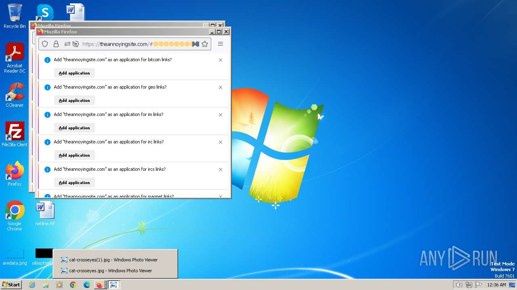
Task: Open the network status tray icon
Action: click(x=469, y=285)
